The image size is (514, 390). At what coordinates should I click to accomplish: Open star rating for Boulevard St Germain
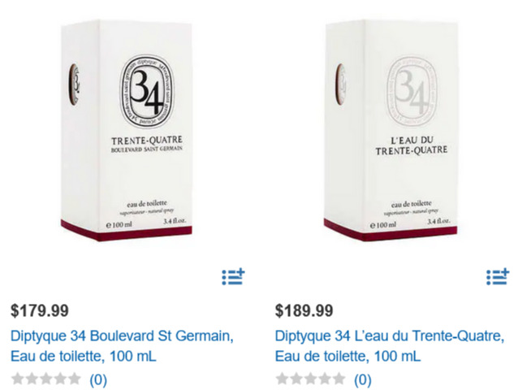[46, 379]
